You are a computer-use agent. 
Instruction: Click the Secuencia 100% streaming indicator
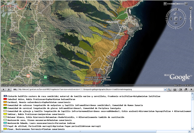[x=97, y=85]
